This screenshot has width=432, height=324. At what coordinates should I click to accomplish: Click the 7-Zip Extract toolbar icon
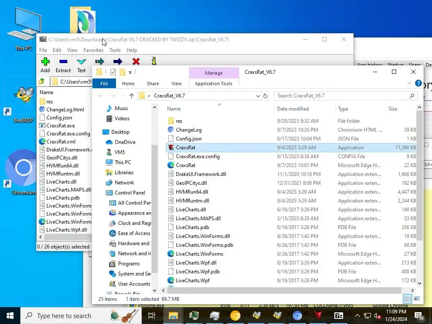[63, 62]
